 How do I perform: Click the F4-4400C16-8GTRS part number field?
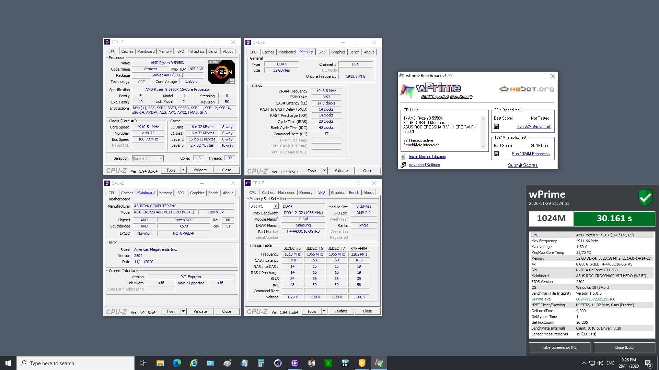pyautogui.click(x=303, y=231)
